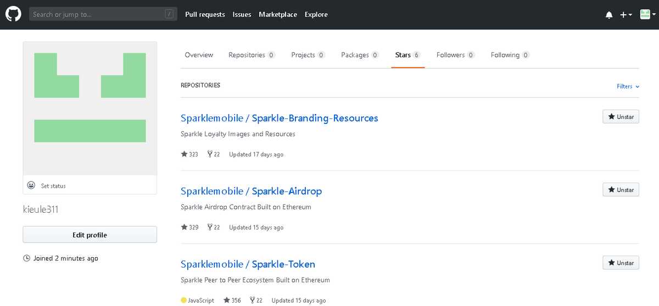This screenshot has height=306, width=659.
Task: Unstar the Sparkle-Branding-Resources repository
Action: (621, 117)
